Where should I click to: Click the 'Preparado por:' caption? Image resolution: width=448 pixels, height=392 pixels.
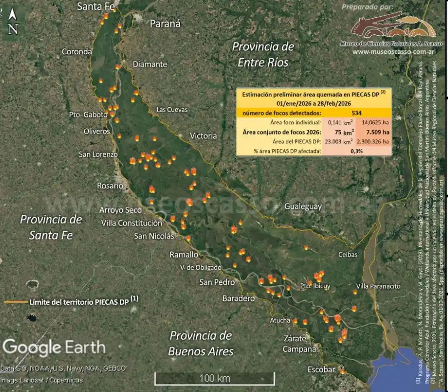367,7
